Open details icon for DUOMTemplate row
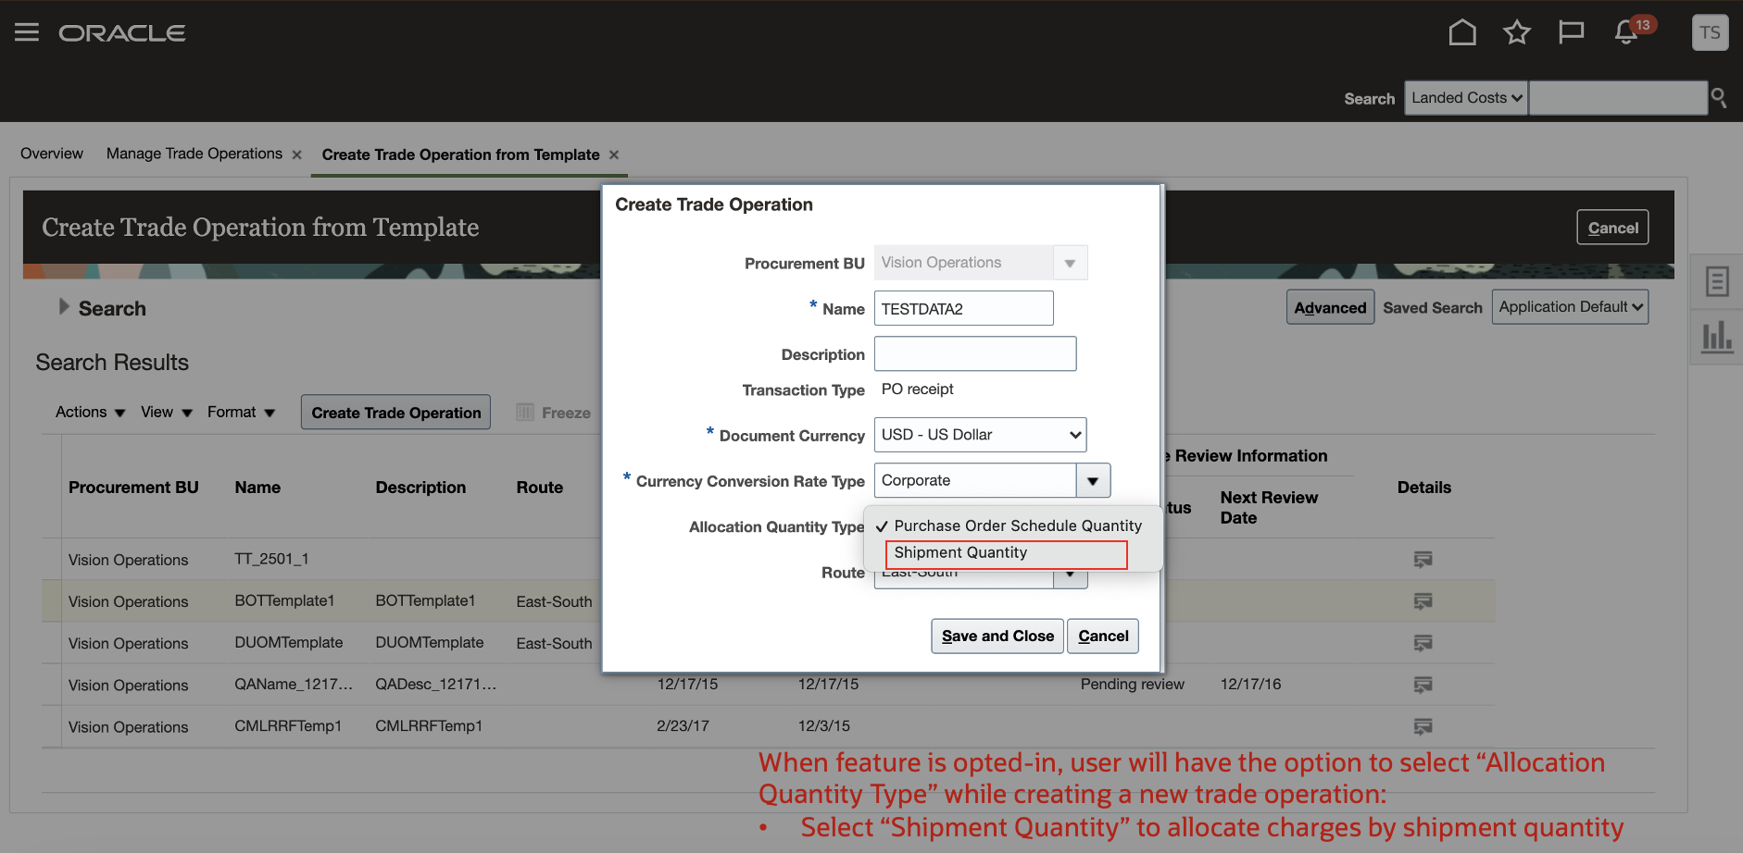 tap(1423, 642)
